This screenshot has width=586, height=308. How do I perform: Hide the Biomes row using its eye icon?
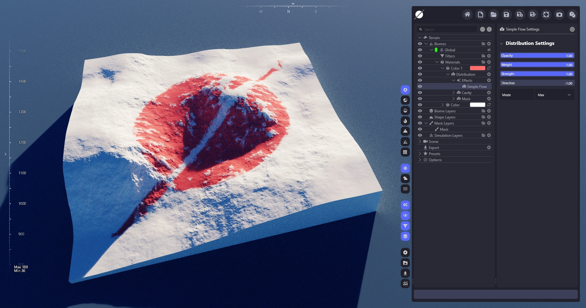pyautogui.click(x=420, y=44)
